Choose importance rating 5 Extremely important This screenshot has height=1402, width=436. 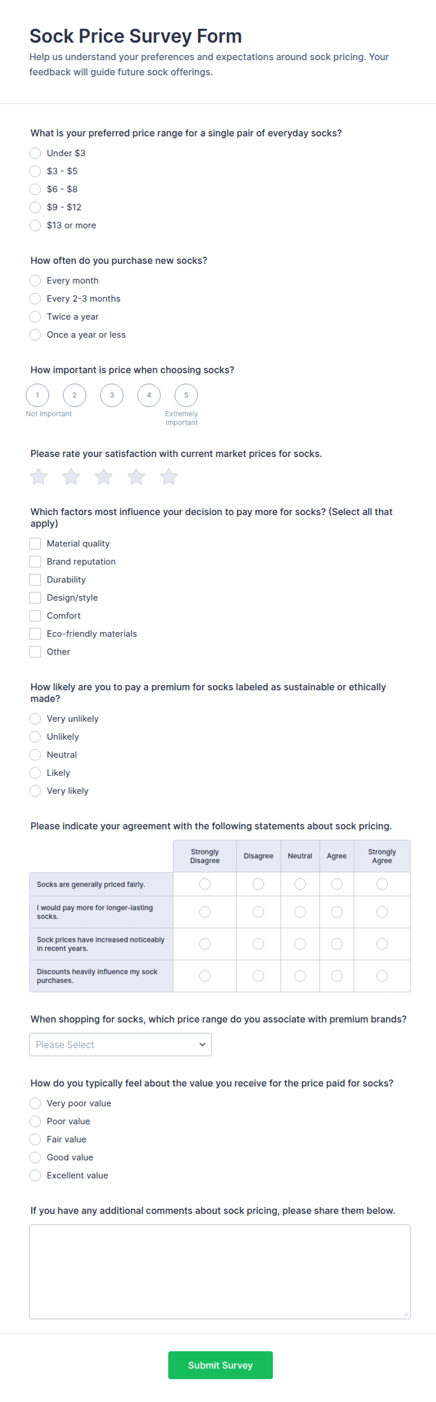click(x=186, y=395)
